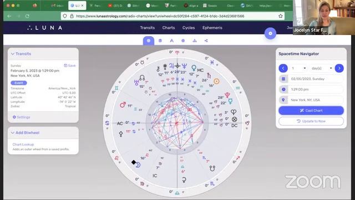Viewport: 355px width, 200px height.
Task: Select the Saturn glyph in the chart
Action: [x=209, y=76]
